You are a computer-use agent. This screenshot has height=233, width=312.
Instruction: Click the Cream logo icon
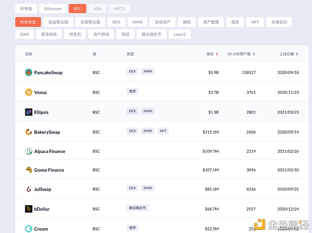[29, 229]
